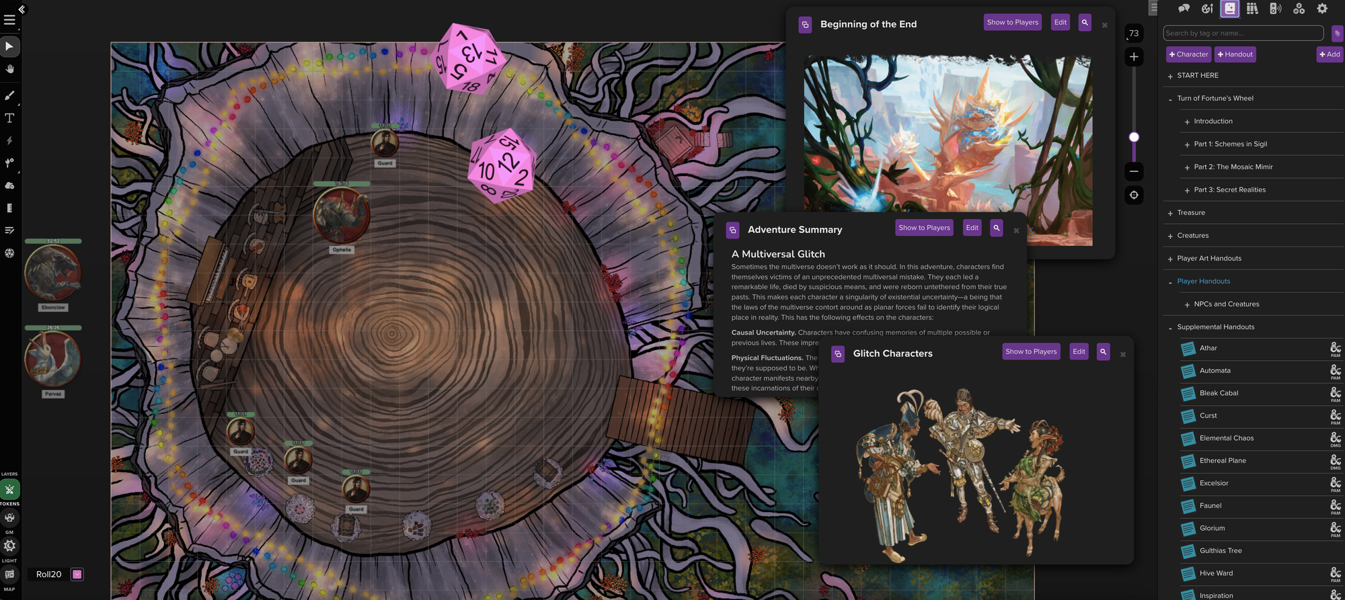Open the Journal tab

tap(1230, 9)
